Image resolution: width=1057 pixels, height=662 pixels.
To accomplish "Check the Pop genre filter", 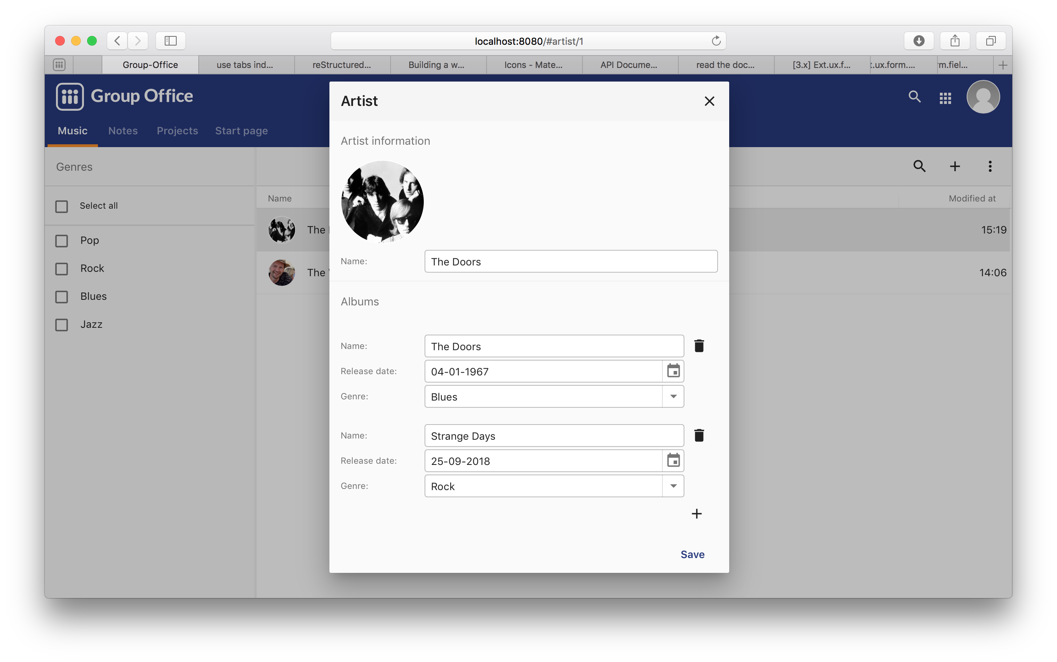I will 62,240.
